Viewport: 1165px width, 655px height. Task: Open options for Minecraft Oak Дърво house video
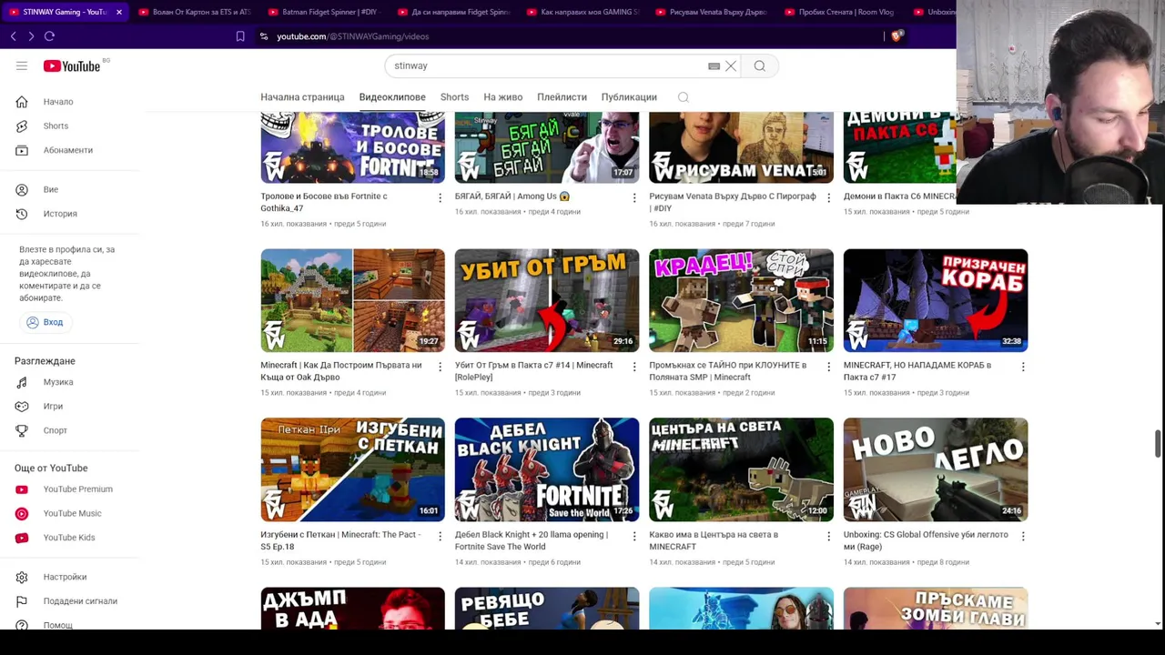point(440,367)
